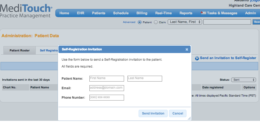Open the Home menu
The image size is (260, 124).
[x=64, y=13]
